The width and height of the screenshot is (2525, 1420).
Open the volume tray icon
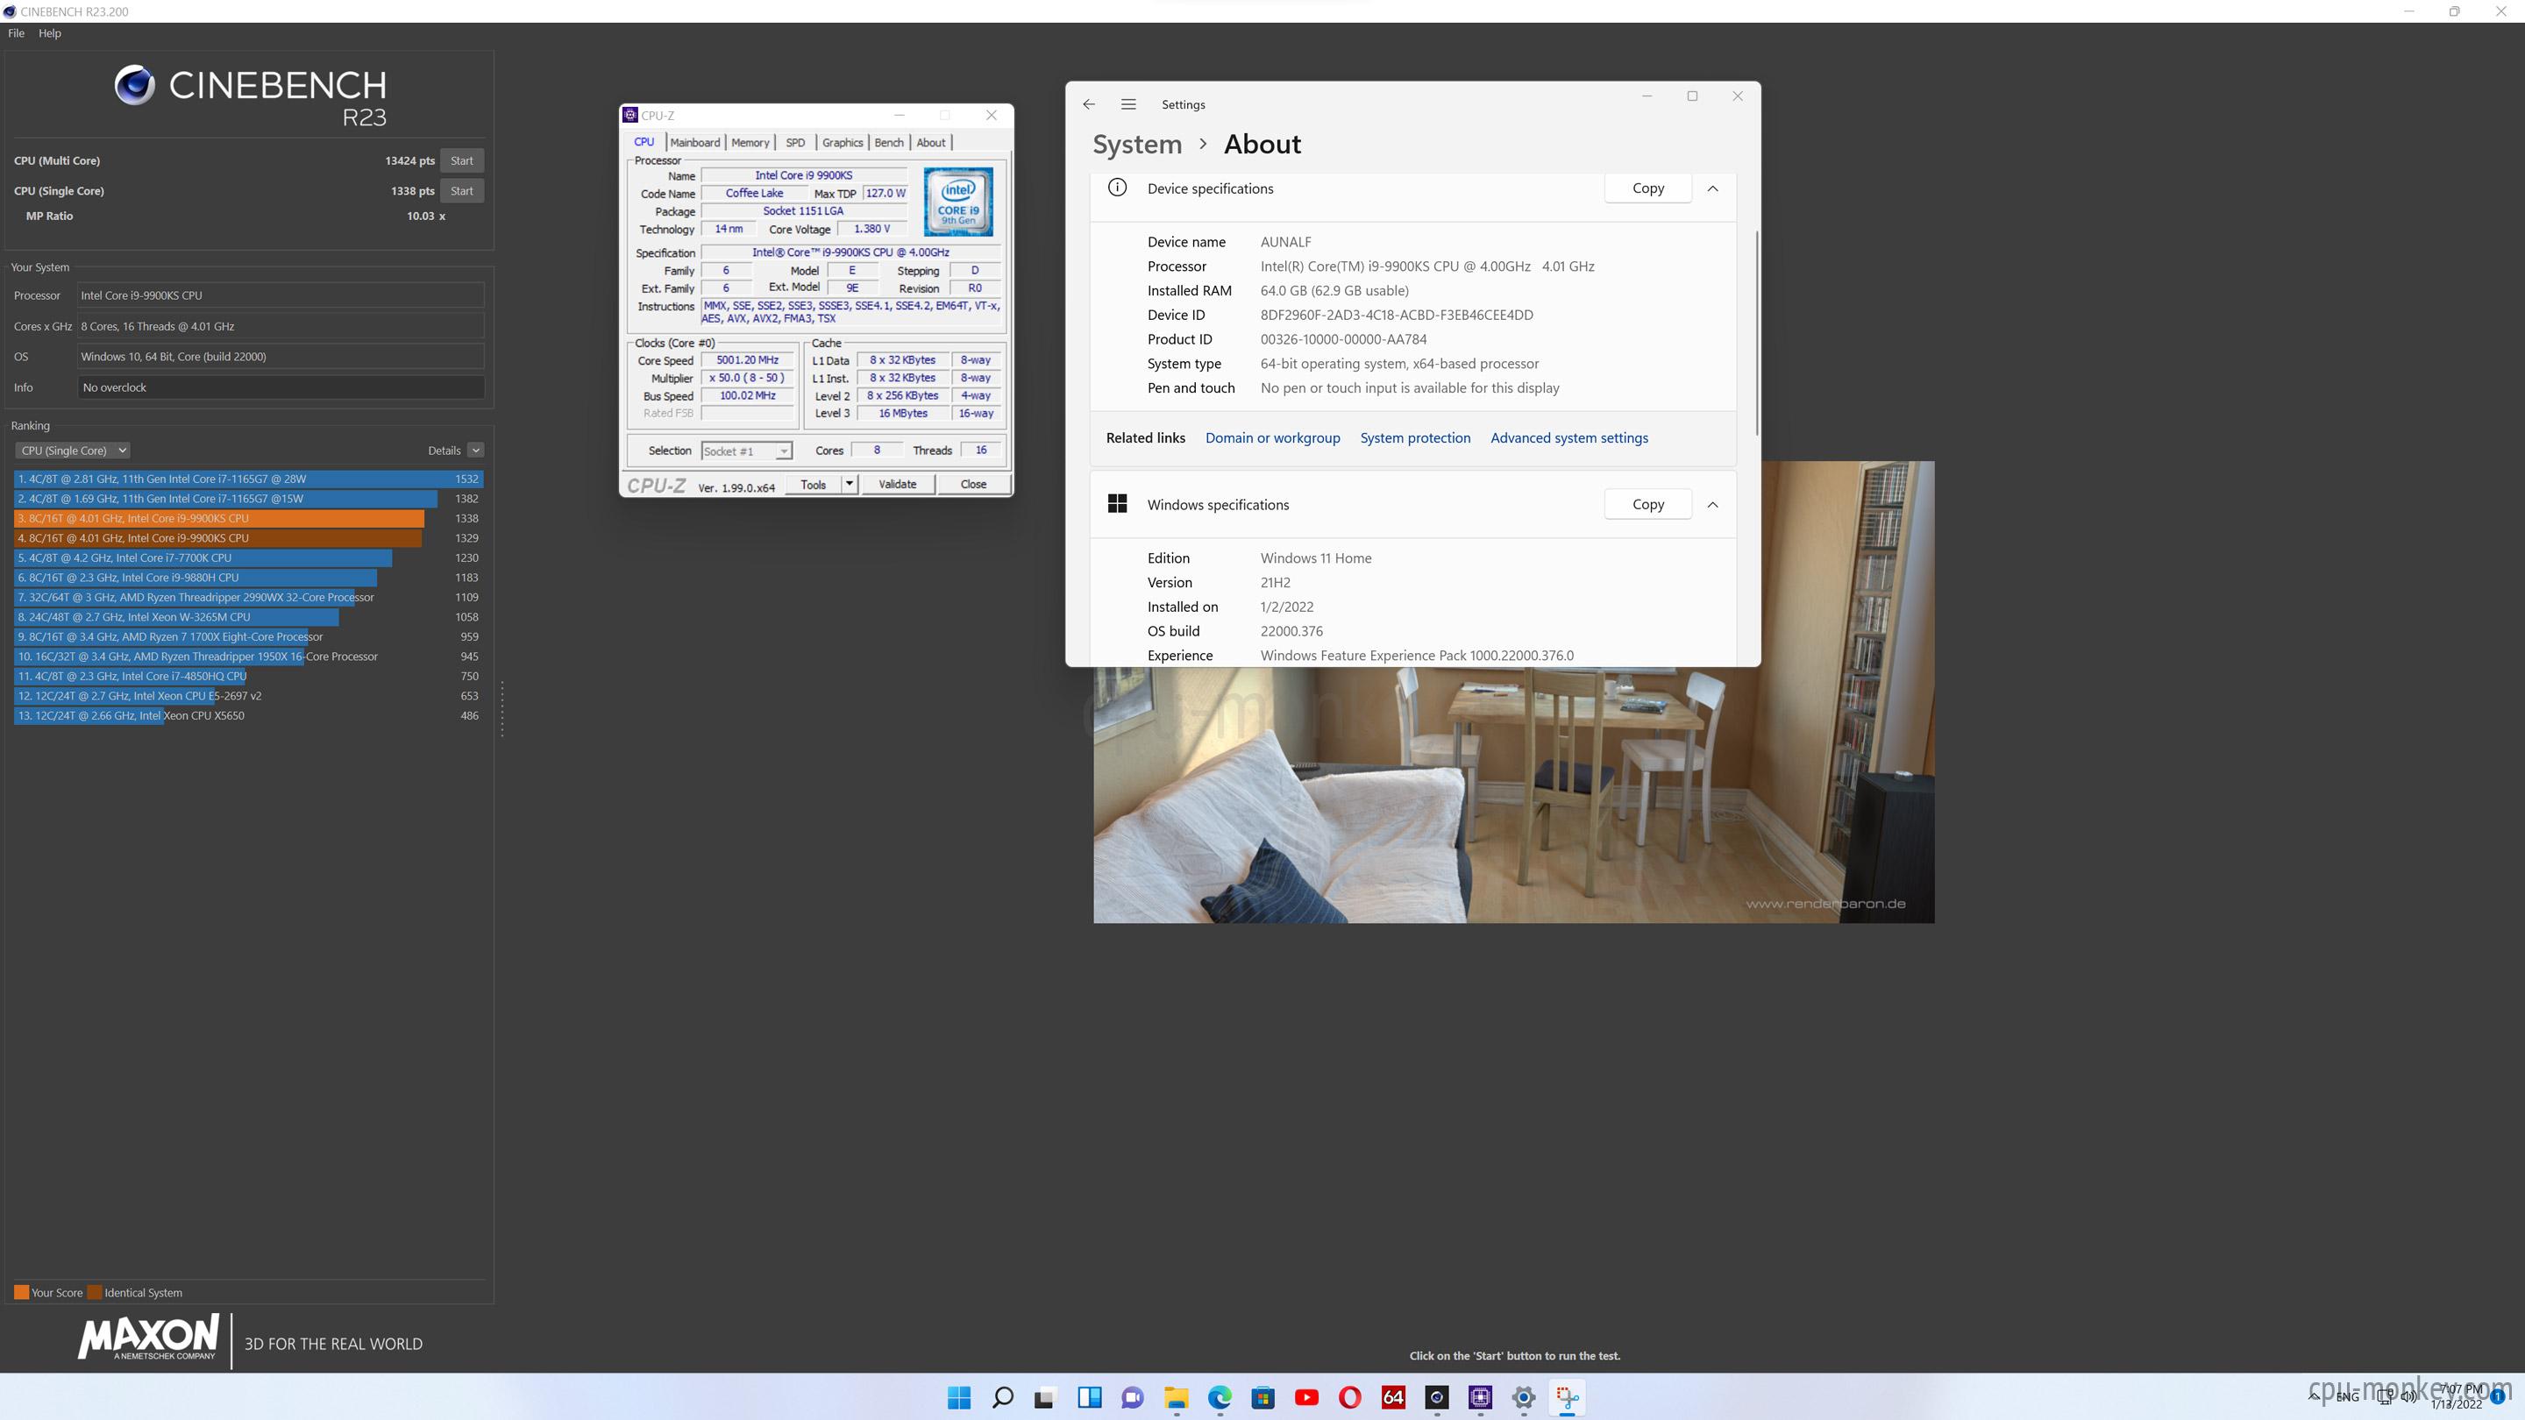coord(2408,1396)
